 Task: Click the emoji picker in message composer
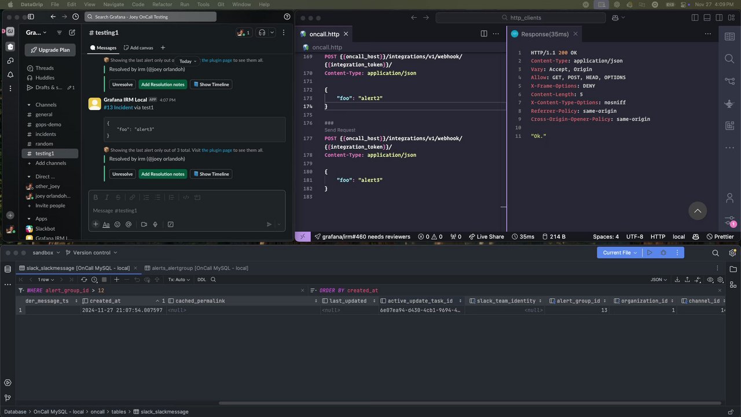pos(118,224)
